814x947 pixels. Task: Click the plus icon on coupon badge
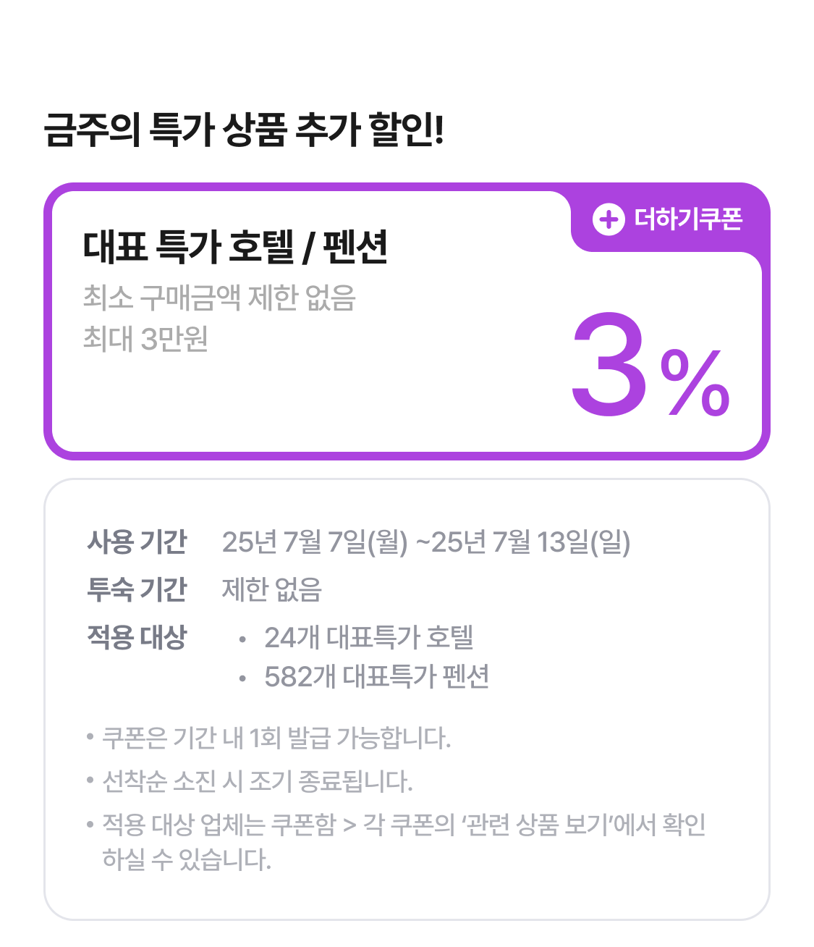click(609, 219)
